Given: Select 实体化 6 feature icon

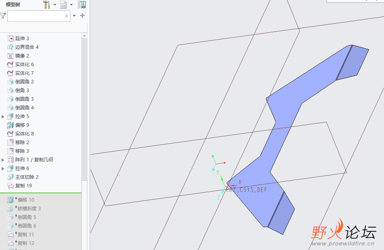Looking at the screenshot, I should (10, 65).
